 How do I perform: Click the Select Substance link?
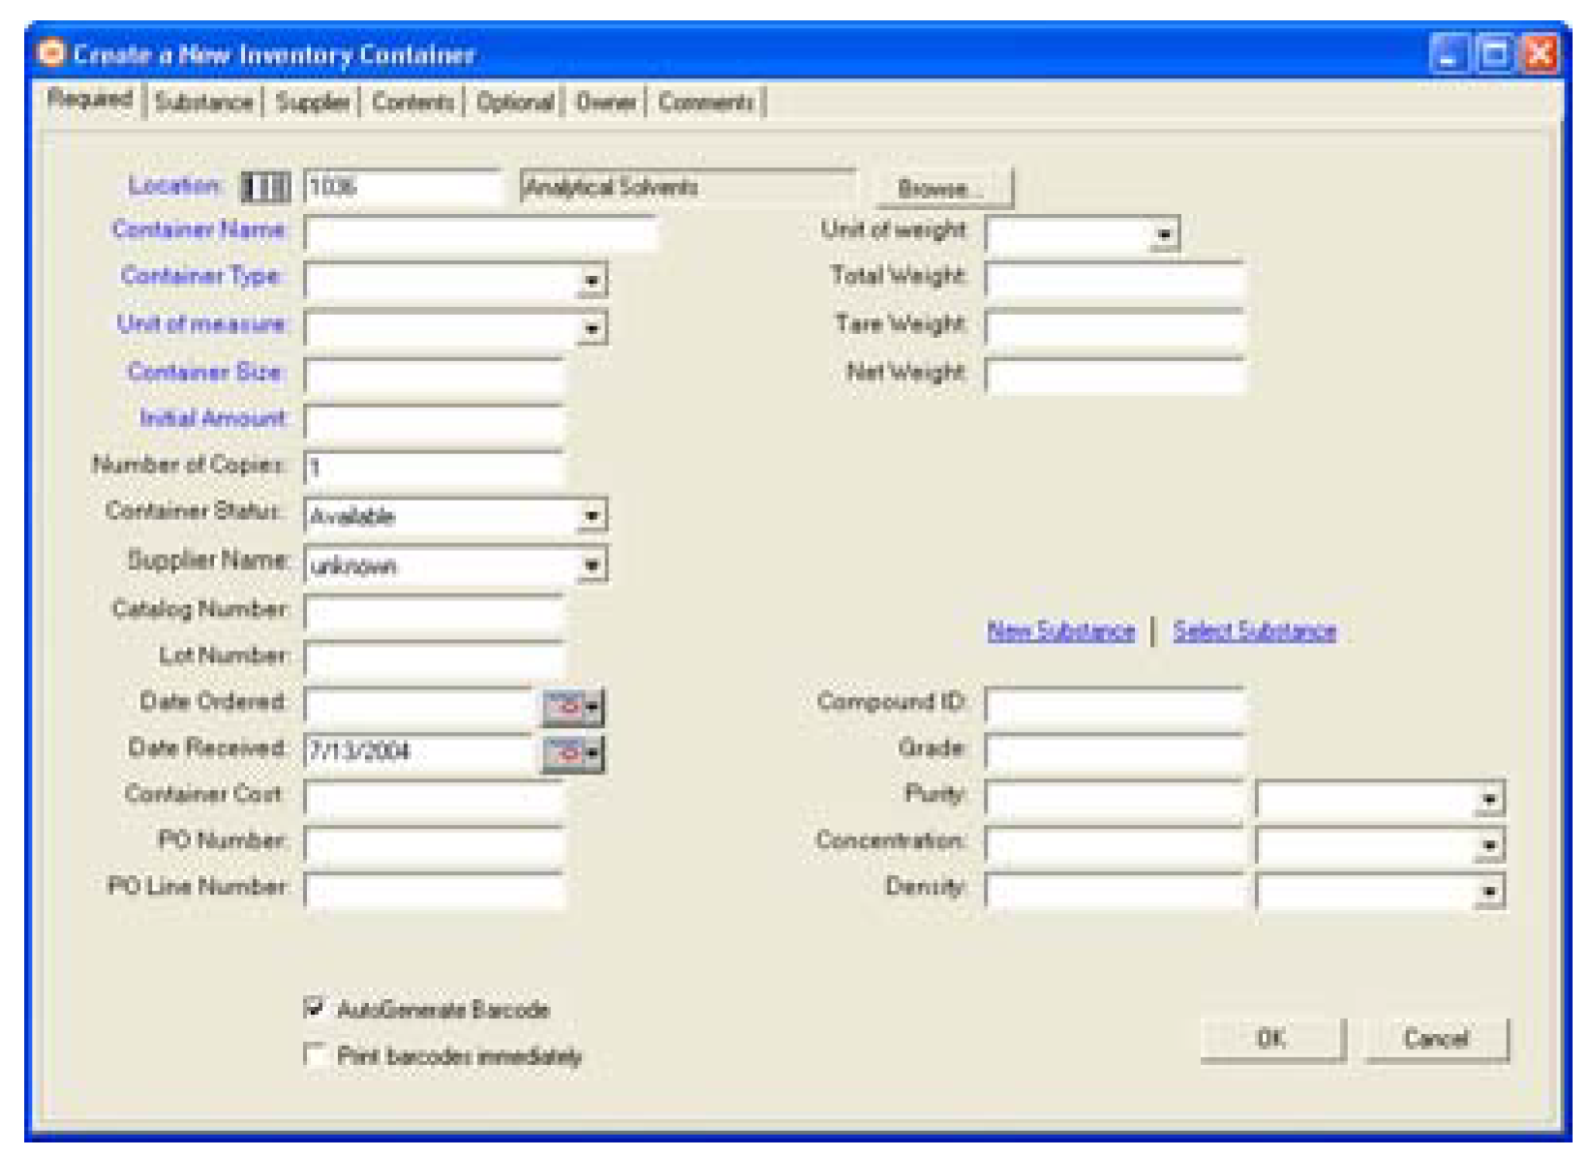tap(1254, 631)
